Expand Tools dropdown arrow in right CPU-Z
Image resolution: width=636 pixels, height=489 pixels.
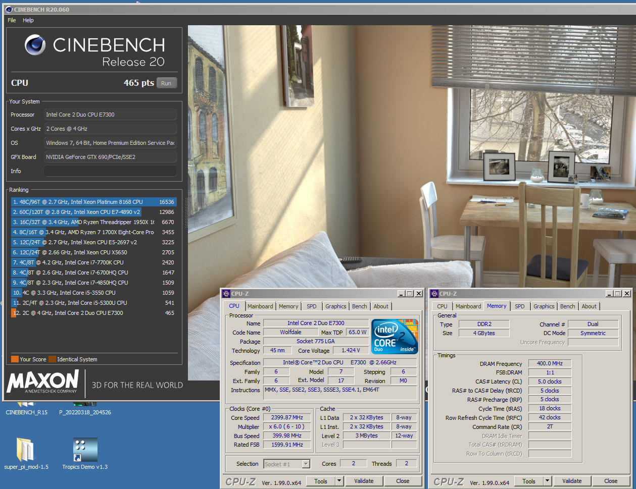(x=547, y=481)
